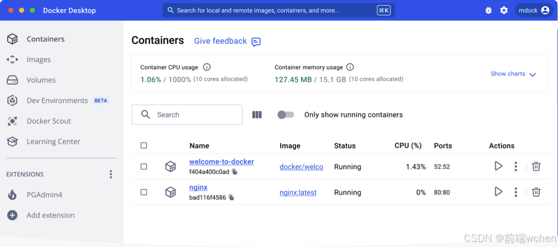Viewport: 558px width, 247px height.
Task: Sort by the Name column header
Action: pyautogui.click(x=199, y=146)
